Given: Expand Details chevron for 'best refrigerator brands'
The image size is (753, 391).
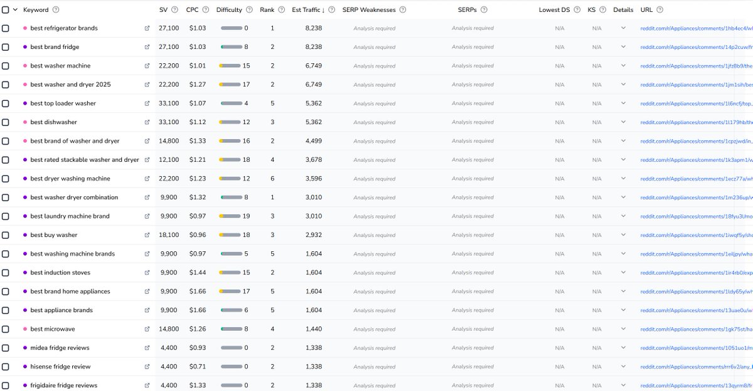Looking at the screenshot, I should pos(623,28).
